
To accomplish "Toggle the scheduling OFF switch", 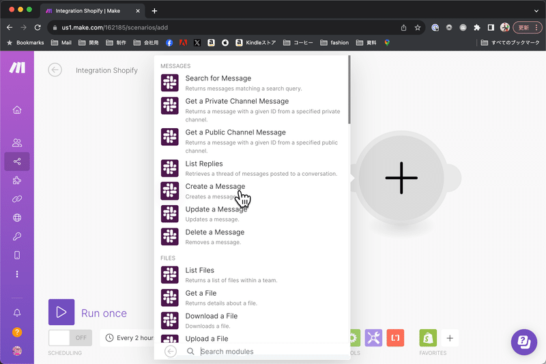I will [x=70, y=337].
